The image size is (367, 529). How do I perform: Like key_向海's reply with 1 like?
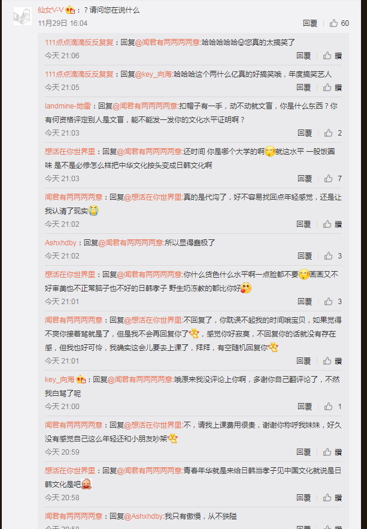tap(328, 406)
